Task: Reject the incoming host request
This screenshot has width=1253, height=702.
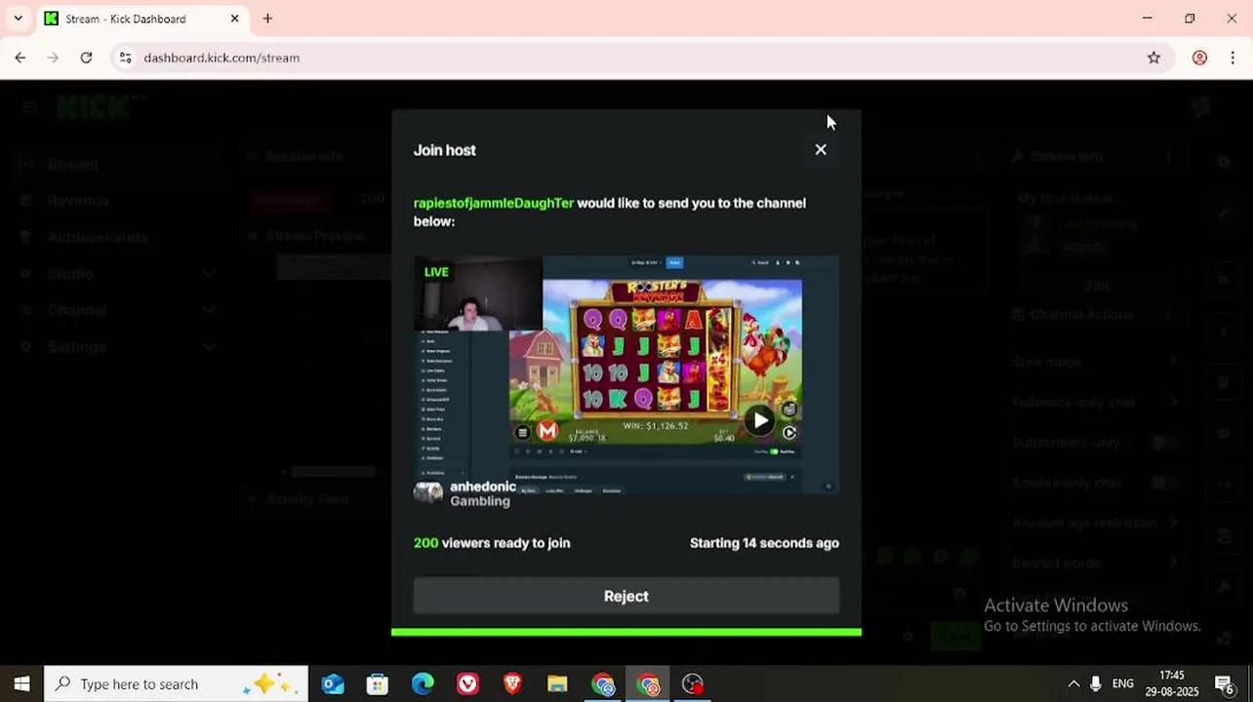Action: point(626,596)
